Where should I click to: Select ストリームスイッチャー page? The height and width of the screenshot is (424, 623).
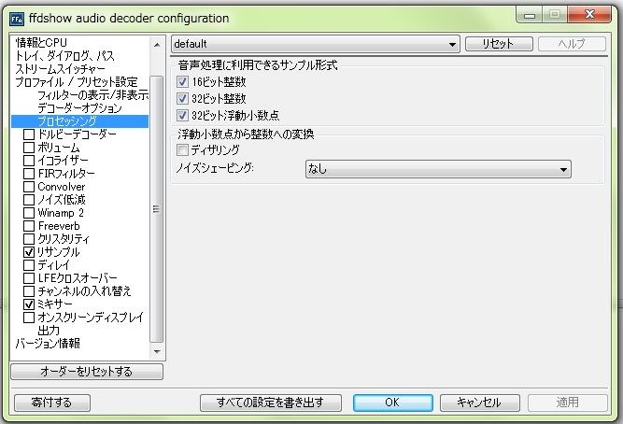(x=60, y=69)
